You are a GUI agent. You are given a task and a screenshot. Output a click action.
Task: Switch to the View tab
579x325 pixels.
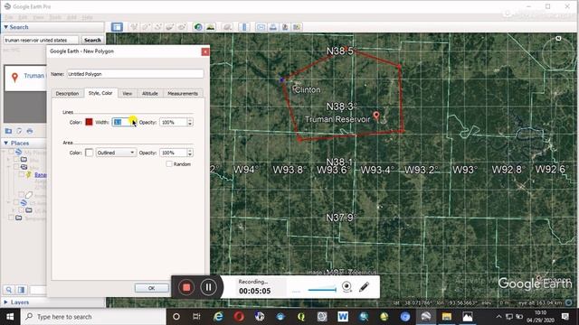point(128,94)
